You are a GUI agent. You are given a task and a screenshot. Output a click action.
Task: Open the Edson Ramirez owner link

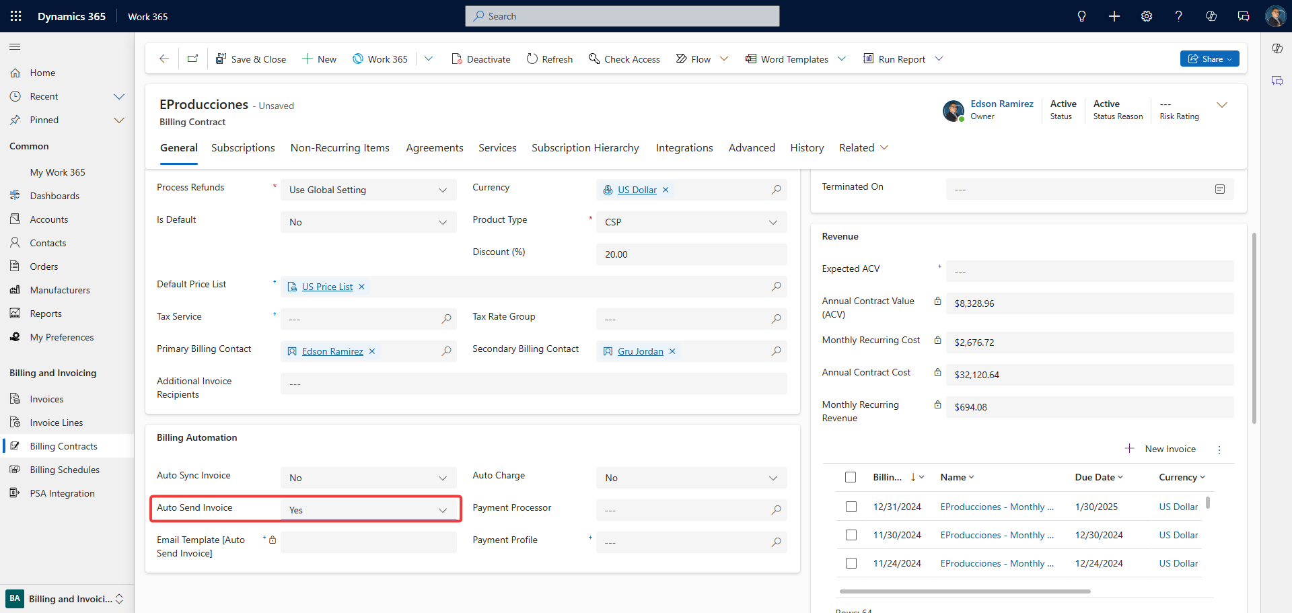tap(1002, 104)
